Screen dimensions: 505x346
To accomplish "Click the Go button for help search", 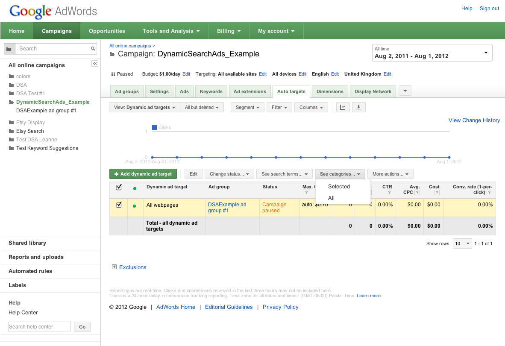I will pyautogui.click(x=82, y=327).
